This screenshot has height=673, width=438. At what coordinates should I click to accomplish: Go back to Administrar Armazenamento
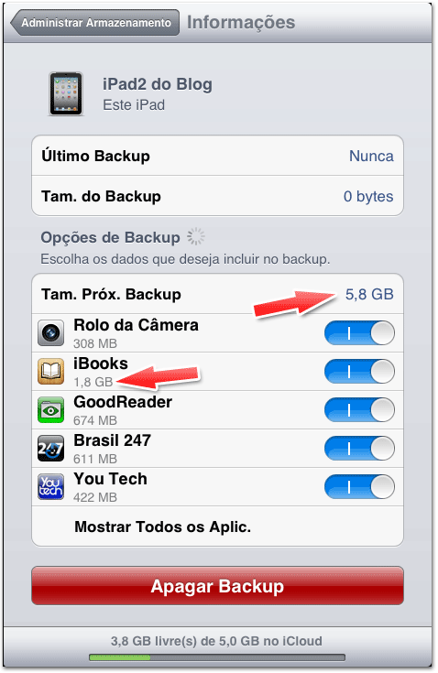95,23
